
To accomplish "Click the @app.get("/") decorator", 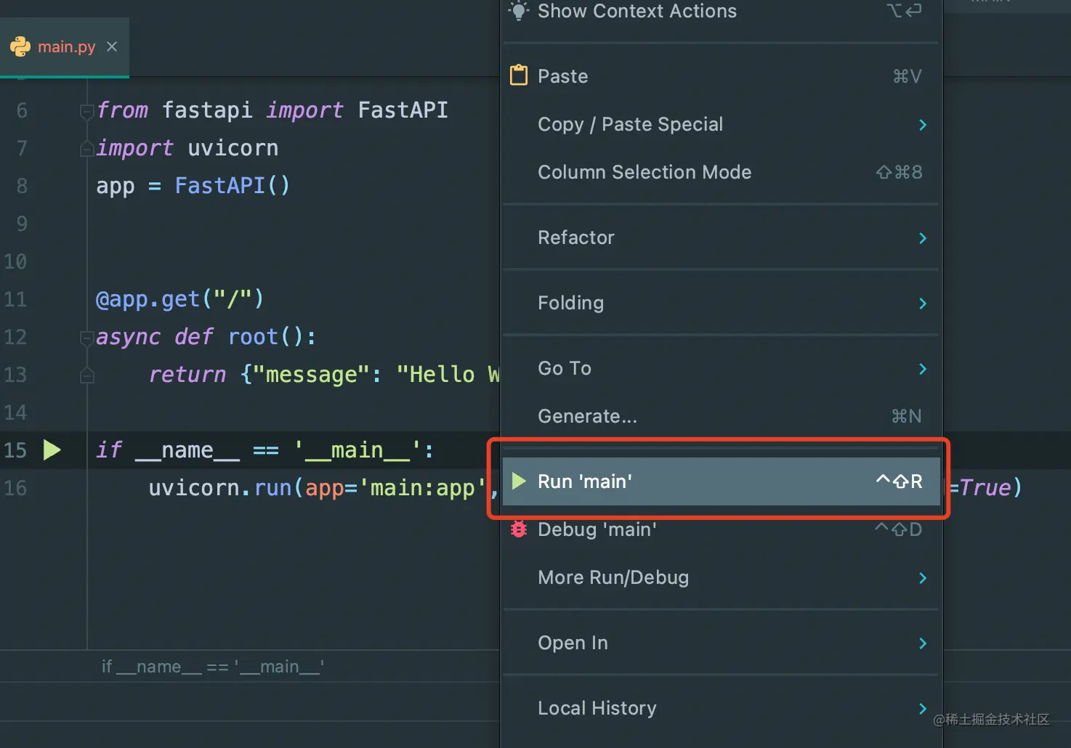I will [180, 299].
